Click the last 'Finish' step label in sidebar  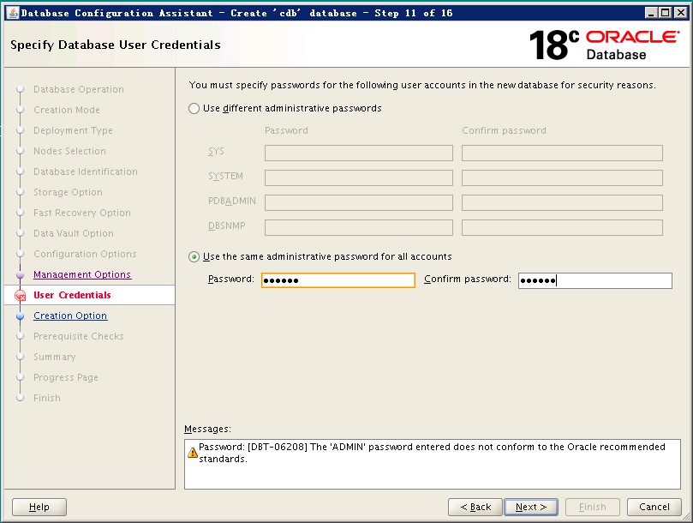pyautogui.click(x=47, y=398)
